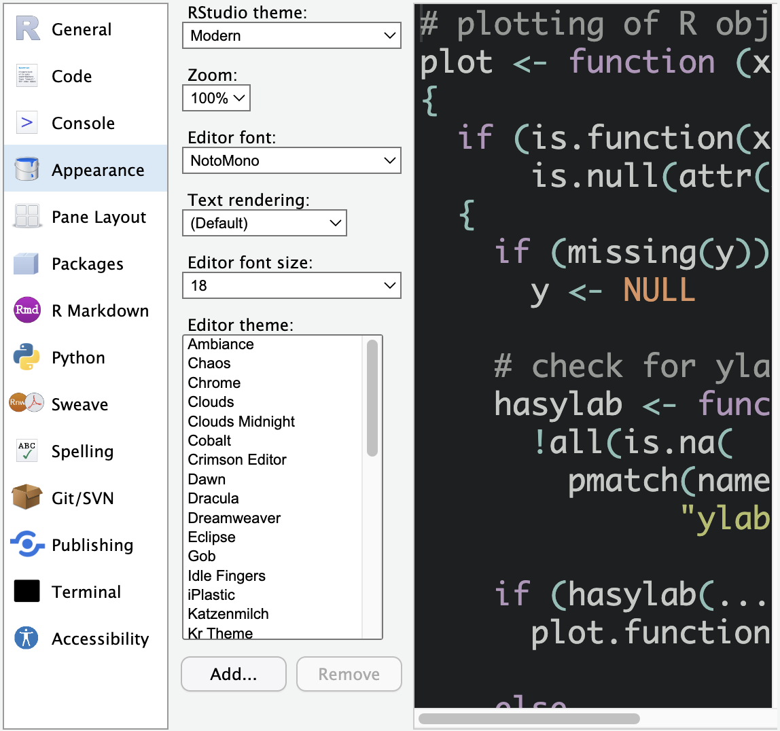Viewport: 780px width, 731px height.
Task: Click the Add... theme button
Action: (x=234, y=674)
